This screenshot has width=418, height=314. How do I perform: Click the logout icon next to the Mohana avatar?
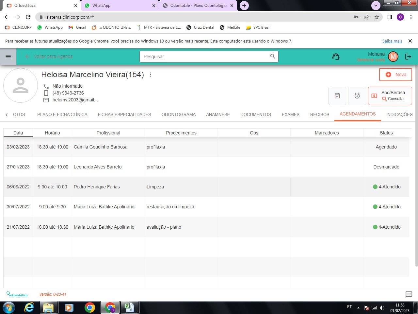click(408, 57)
